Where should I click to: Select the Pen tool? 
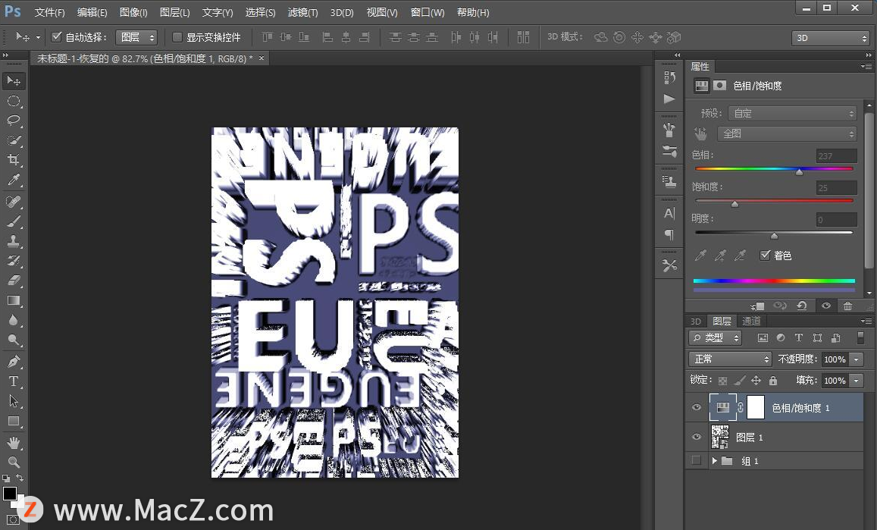(14, 361)
